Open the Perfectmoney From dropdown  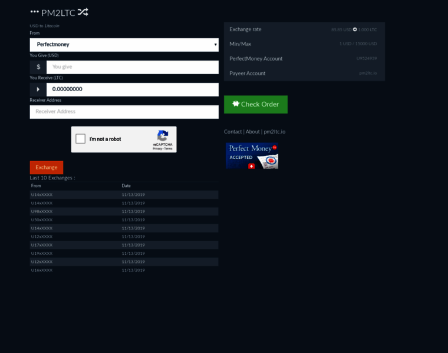point(124,45)
